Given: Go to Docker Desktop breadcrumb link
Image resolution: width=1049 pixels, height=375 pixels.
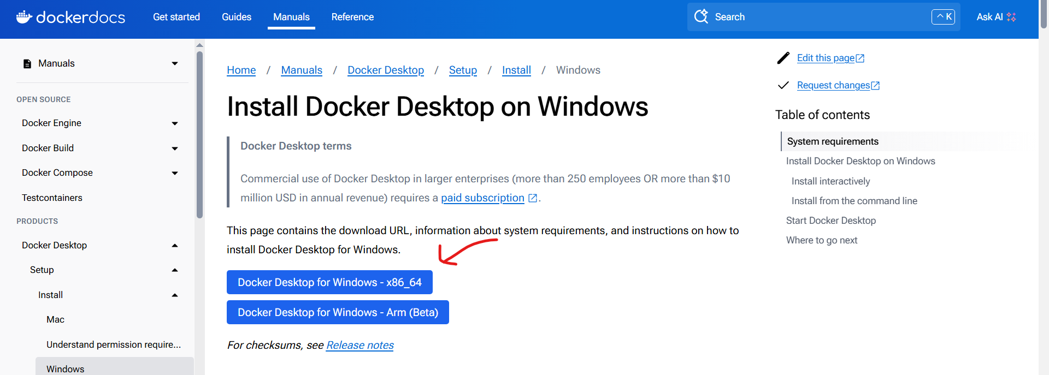Looking at the screenshot, I should point(386,70).
